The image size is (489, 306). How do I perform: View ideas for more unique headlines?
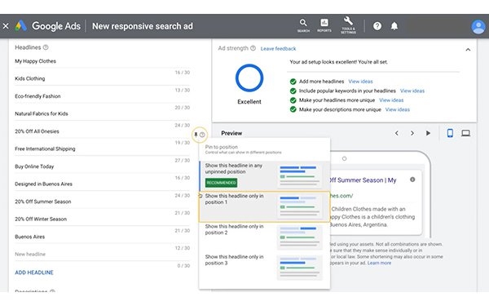(391, 100)
